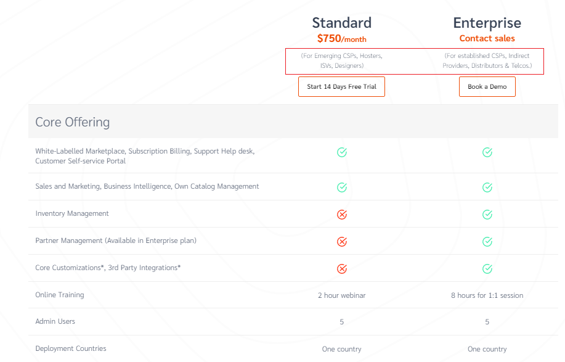Click Enterprise checkmark for Inventory Management
Viewport: 565px width, 362px height.
click(487, 215)
